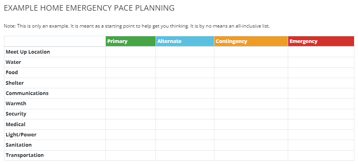Screen dimensions: 358x164
Task: Select the Shelter row label
Action: click(15, 83)
